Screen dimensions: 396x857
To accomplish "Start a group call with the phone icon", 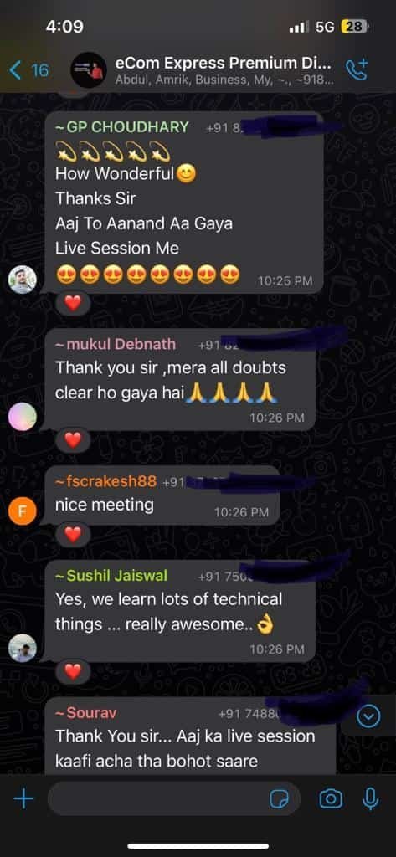I will coord(357,70).
